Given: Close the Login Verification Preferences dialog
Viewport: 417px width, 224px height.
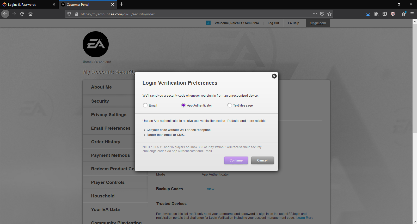Looking at the screenshot, I should point(274,76).
